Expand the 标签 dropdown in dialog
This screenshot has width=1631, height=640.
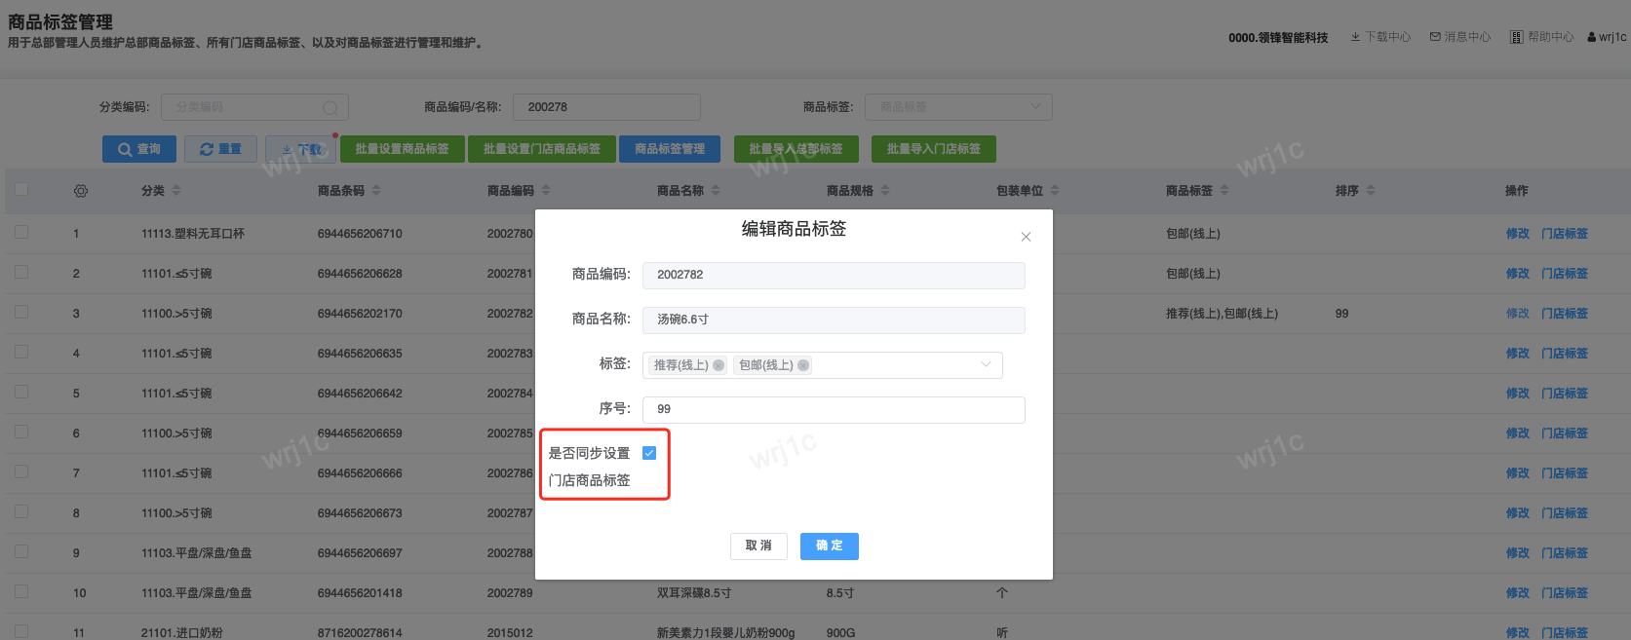pyautogui.click(x=986, y=364)
